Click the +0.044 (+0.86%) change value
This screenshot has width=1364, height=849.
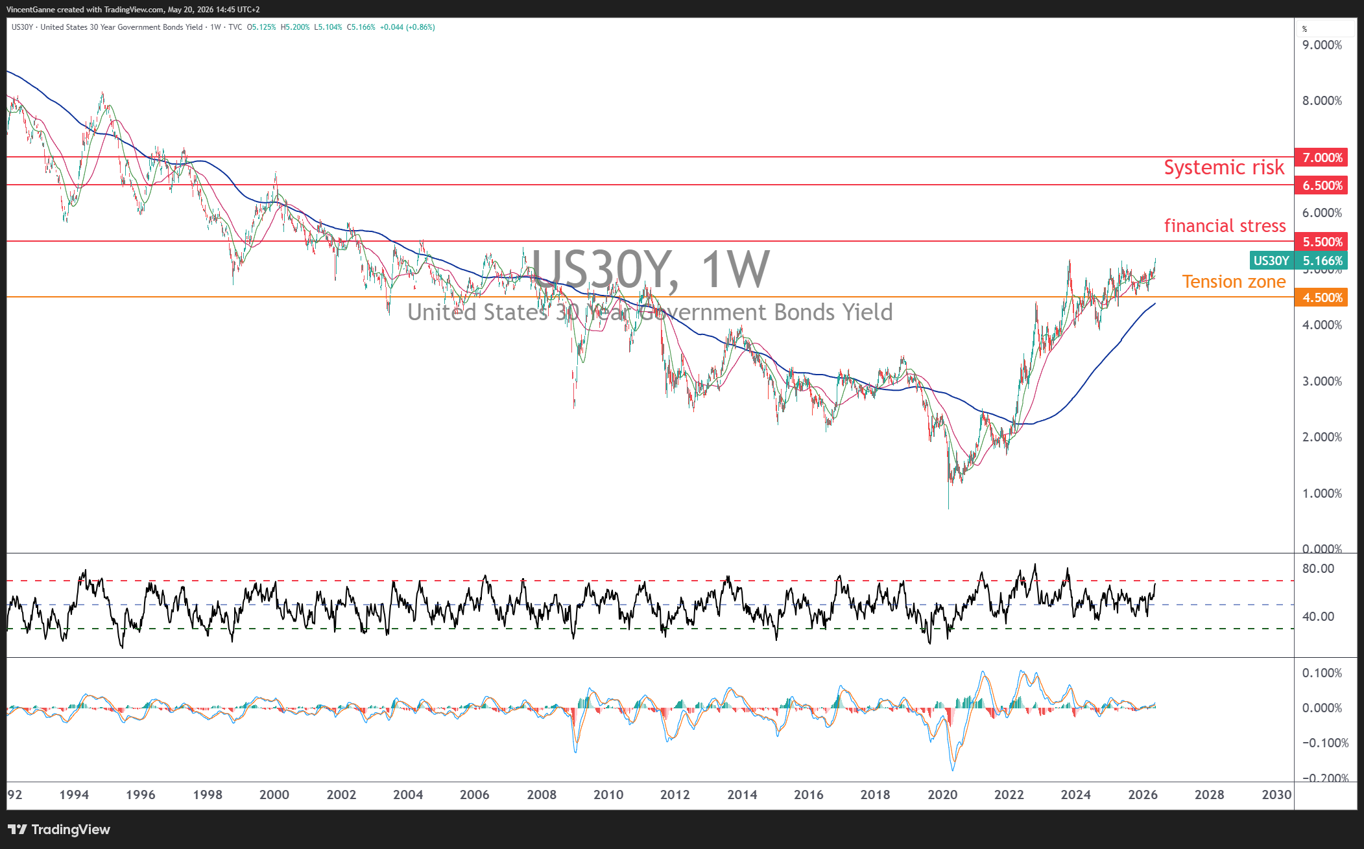pyautogui.click(x=407, y=27)
